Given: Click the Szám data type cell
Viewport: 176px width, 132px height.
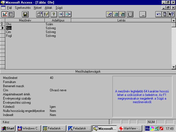Looking at the screenshot, I should pos(58,24).
